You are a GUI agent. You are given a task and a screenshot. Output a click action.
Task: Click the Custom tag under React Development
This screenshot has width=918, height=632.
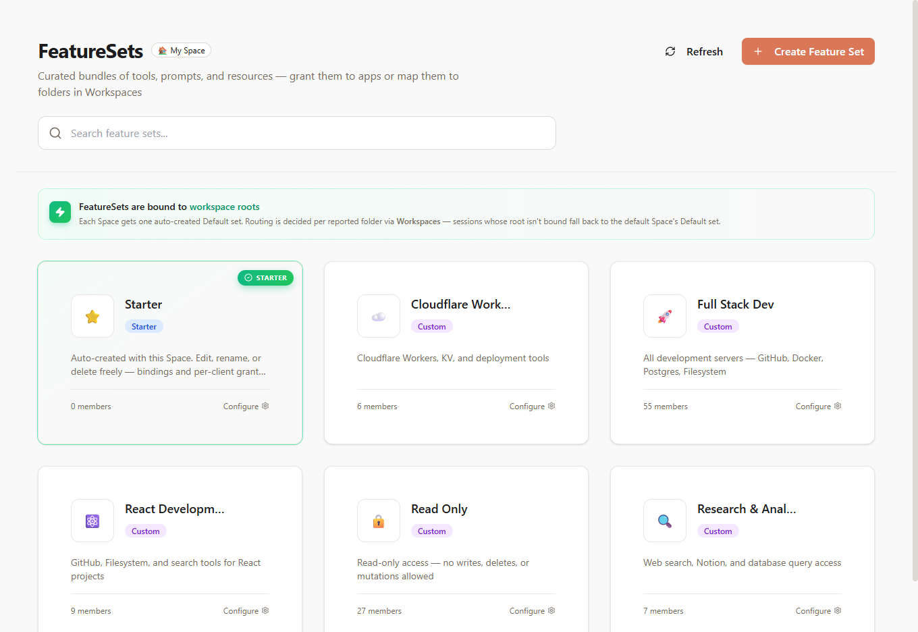tap(146, 531)
